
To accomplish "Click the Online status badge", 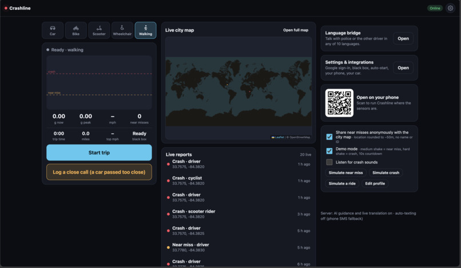I will pyautogui.click(x=435, y=8).
